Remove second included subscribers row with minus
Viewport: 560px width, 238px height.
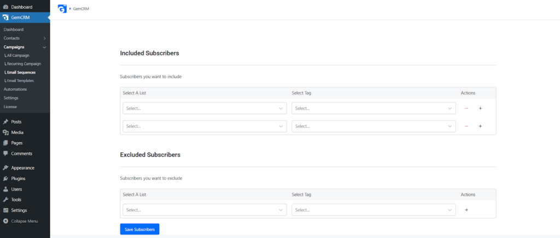point(466,126)
